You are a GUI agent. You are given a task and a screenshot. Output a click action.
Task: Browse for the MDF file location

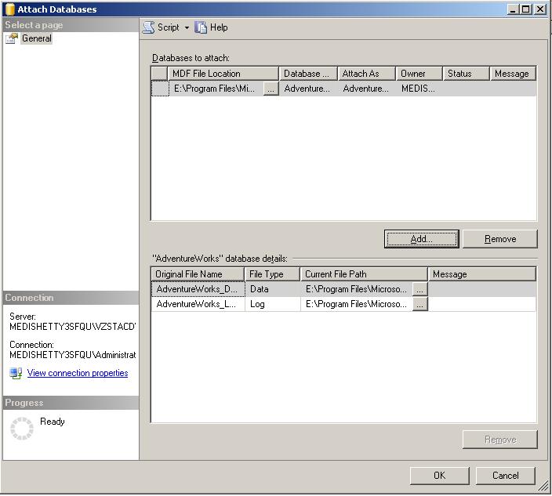(271, 89)
